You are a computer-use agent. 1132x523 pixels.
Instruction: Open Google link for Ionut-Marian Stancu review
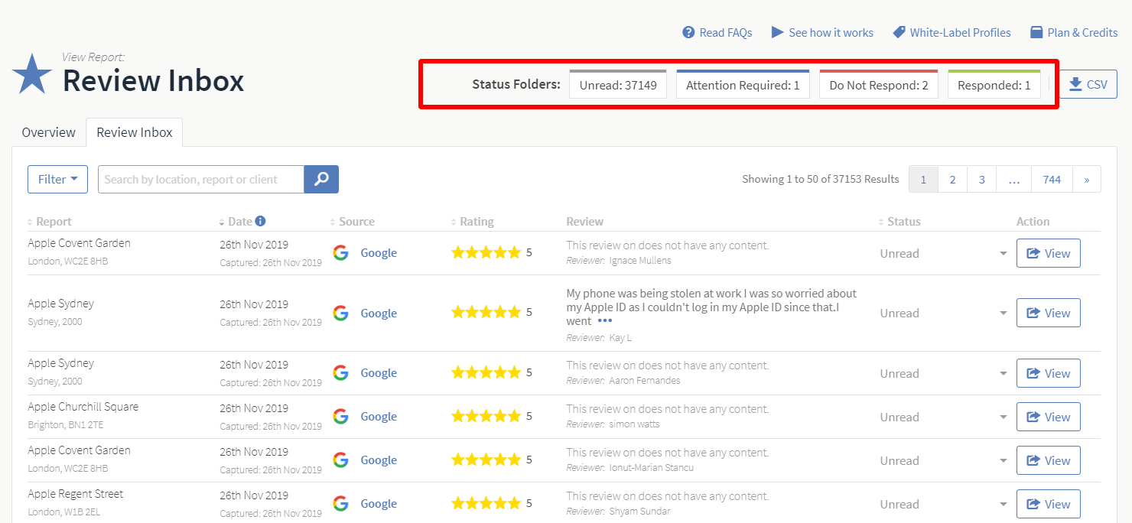click(379, 460)
